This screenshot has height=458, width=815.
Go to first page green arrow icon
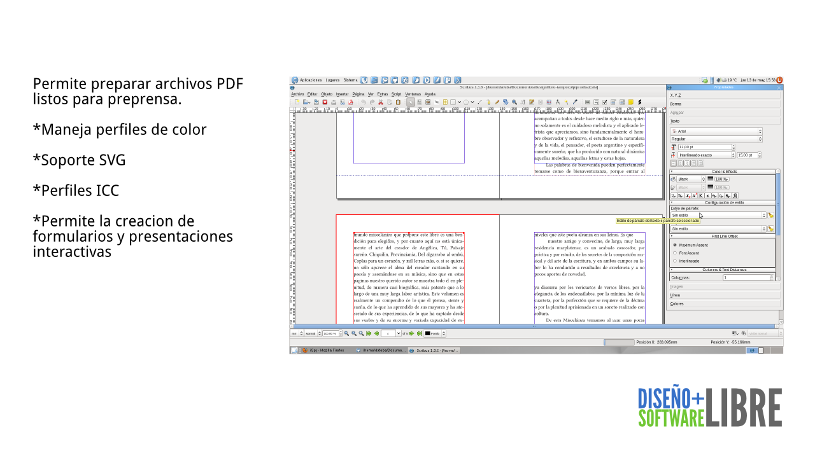(369, 333)
